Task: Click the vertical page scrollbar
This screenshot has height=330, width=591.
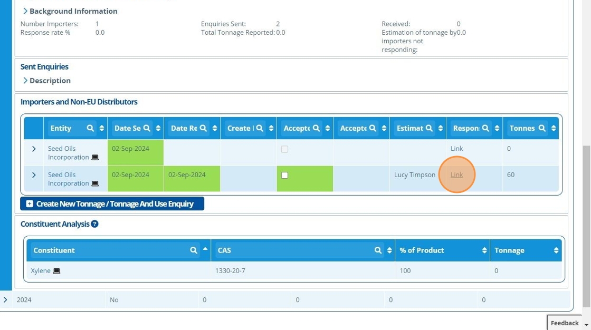Action: [x=586, y=226]
